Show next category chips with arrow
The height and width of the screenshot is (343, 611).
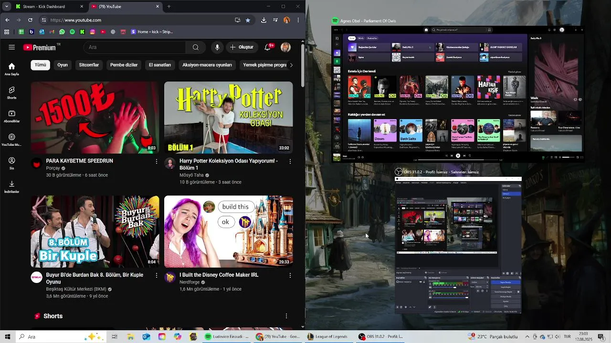click(291, 65)
